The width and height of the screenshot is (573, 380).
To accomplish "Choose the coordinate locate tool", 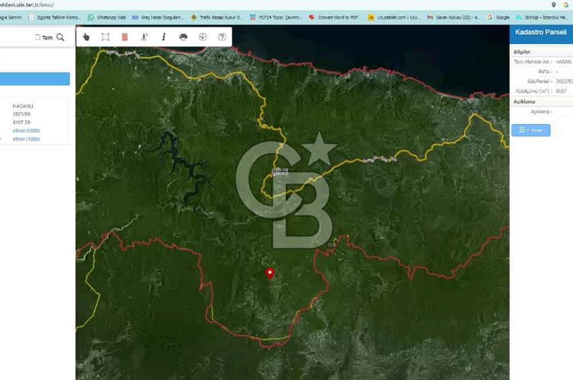I will tap(144, 37).
